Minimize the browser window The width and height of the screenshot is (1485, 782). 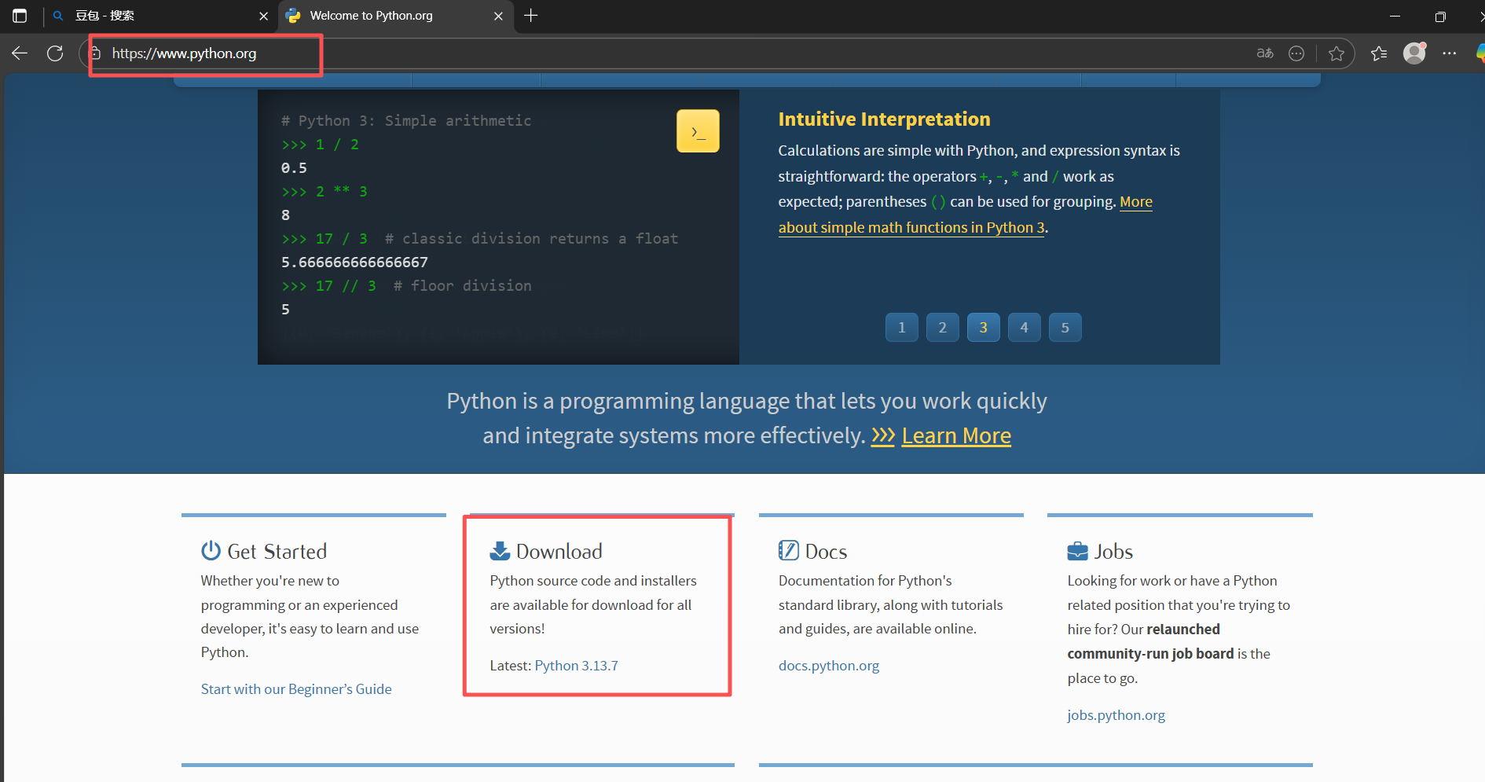(x=1395, y=16)
